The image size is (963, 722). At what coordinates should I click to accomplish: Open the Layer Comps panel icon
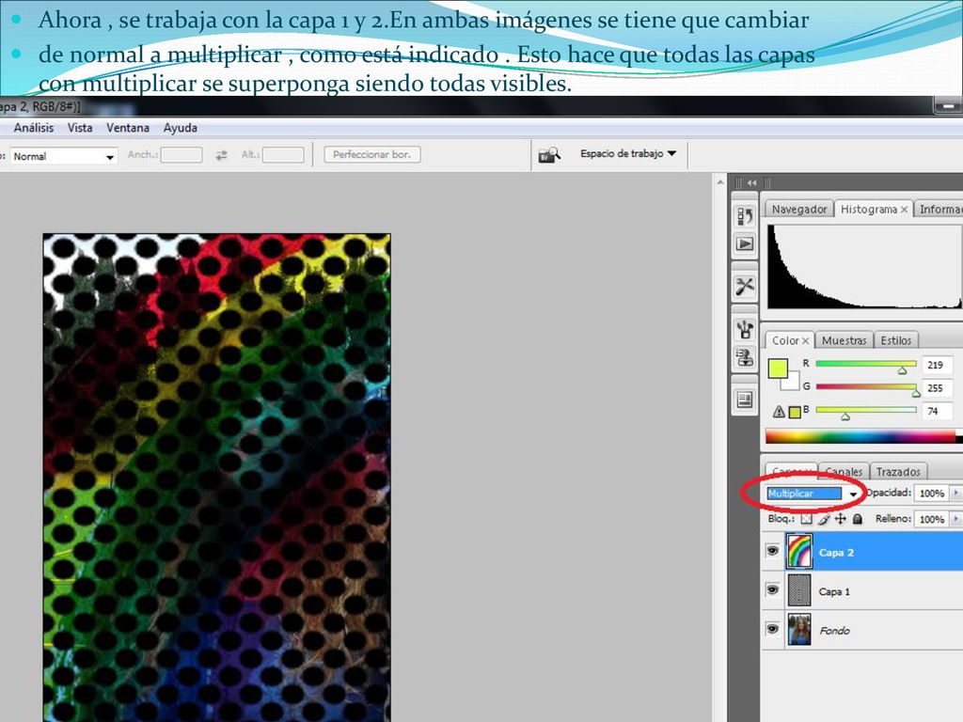[745, 400]
